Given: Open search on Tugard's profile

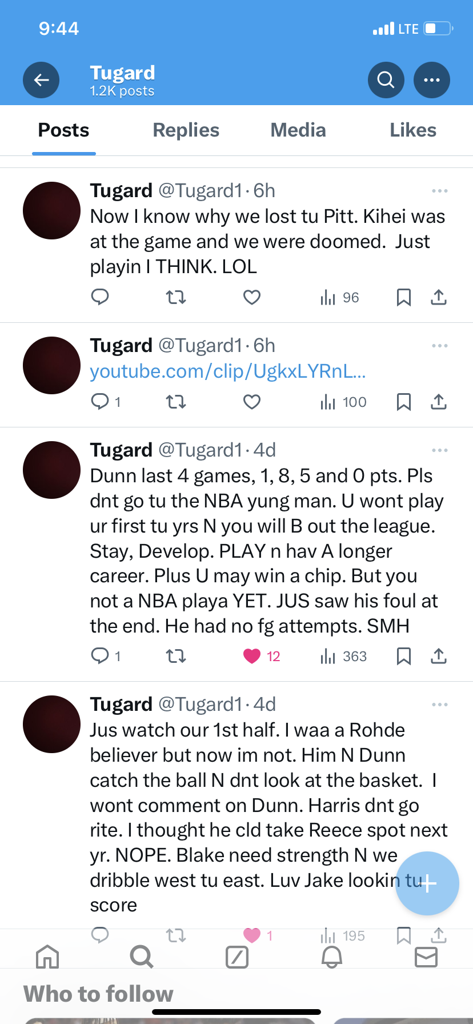Looking at the screenshot, I should [x=386, y=80].
